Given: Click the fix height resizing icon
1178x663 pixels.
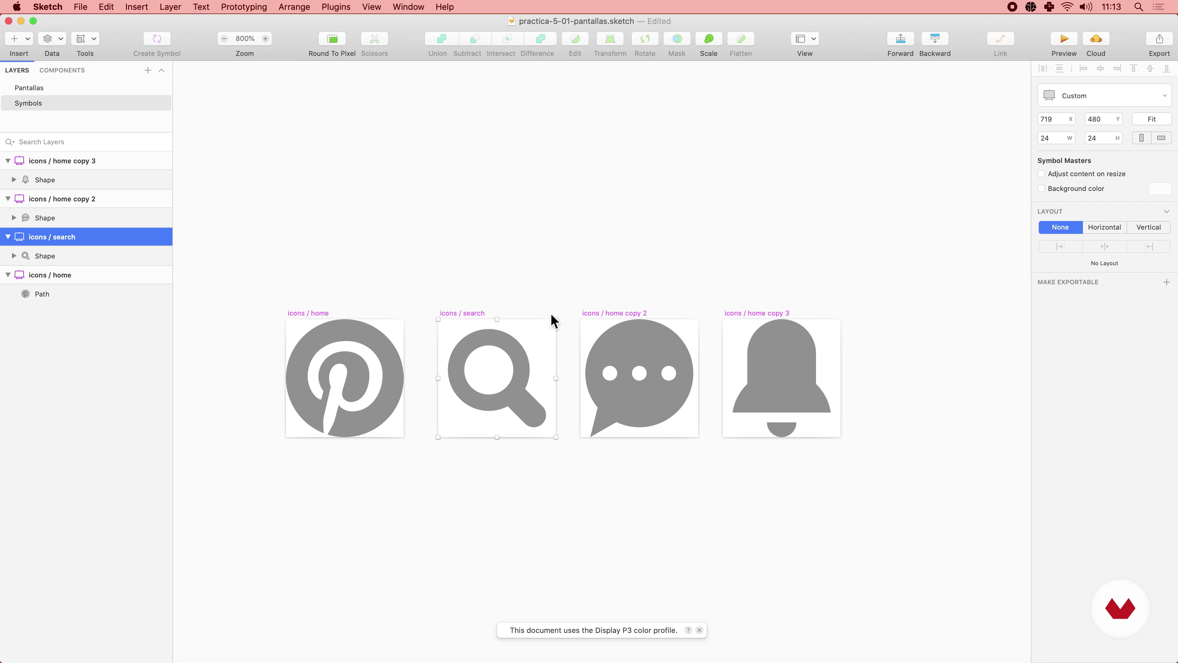Looking at the screenshot, I should pyautogui.click(x=1161, y=138).
